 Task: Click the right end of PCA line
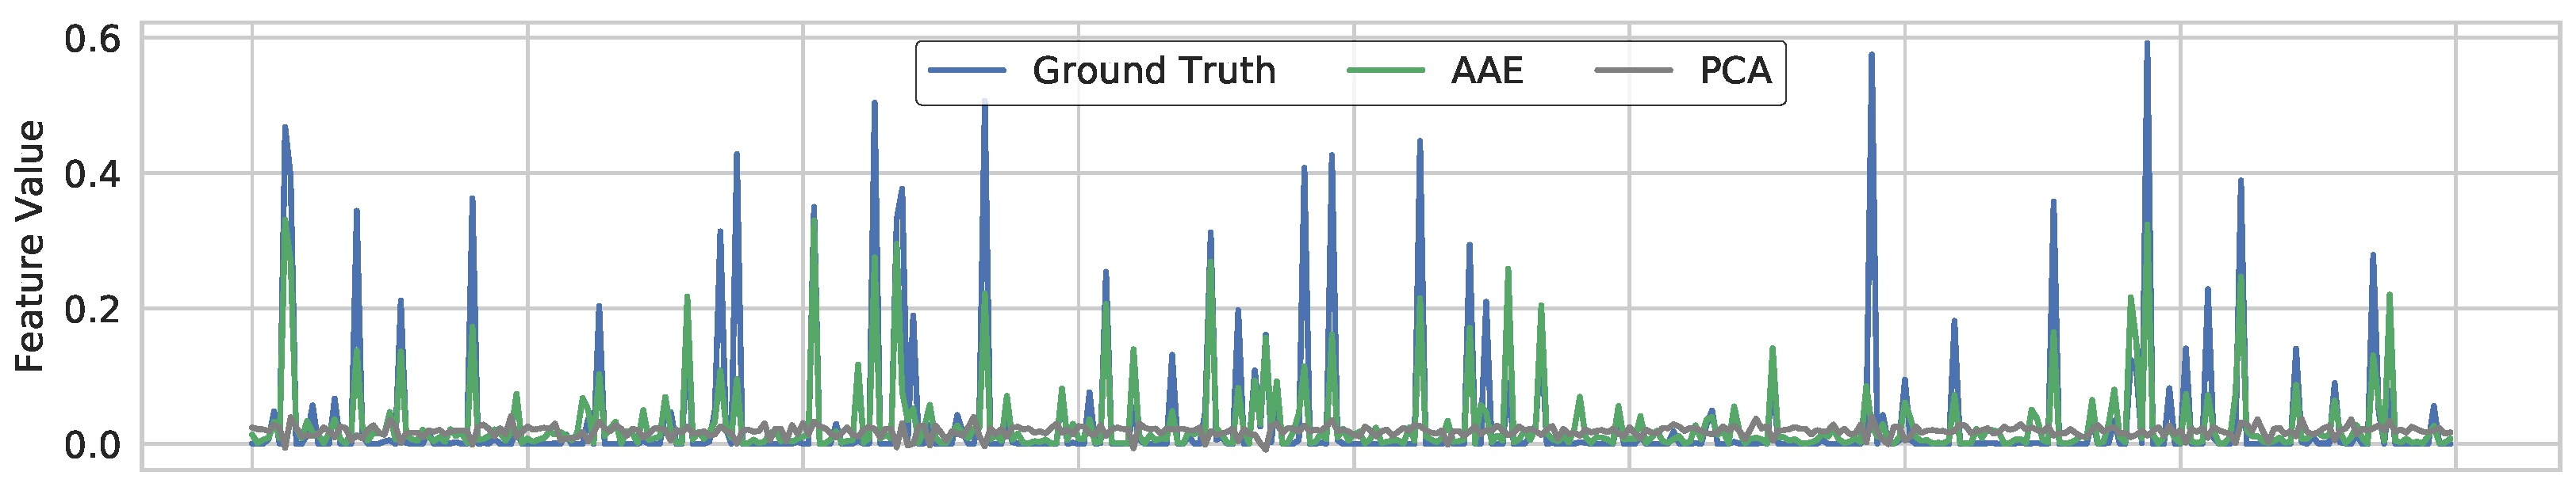coord(2451,432)
